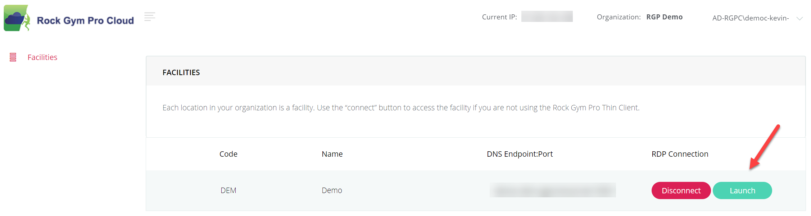Click the red Disconnect button
This screenshot has height=216, width=811.
pos(681,190)
